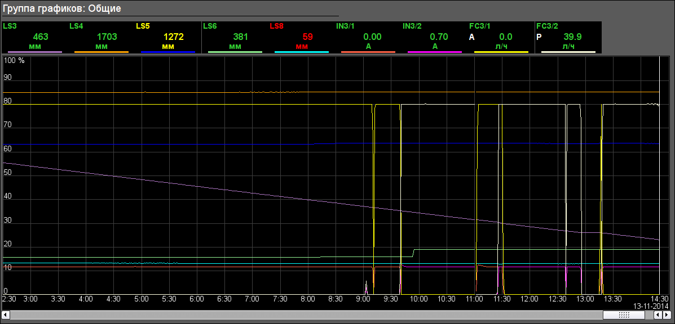Click the LS5 value 1272
The image size is (675, 324).
coord(174,37)
